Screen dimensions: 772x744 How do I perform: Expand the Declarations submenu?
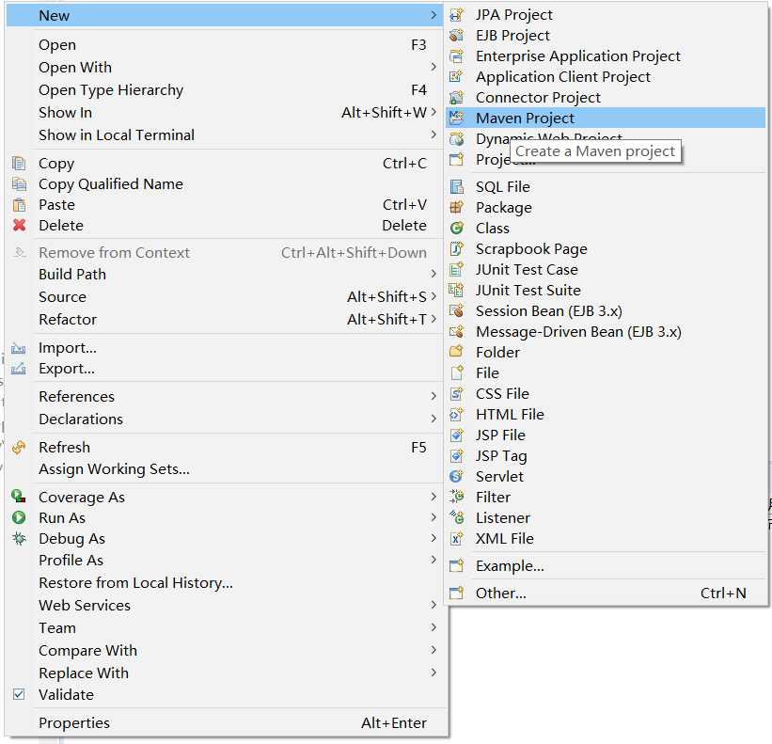coord(433,419)
